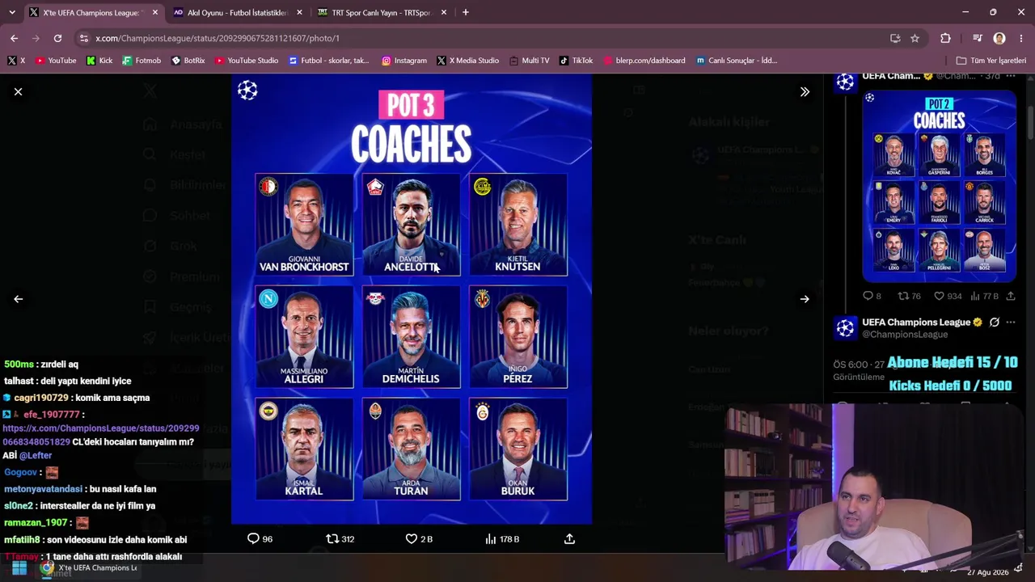Repost the Pot 2 coaches post

click(x=910, y=297)
